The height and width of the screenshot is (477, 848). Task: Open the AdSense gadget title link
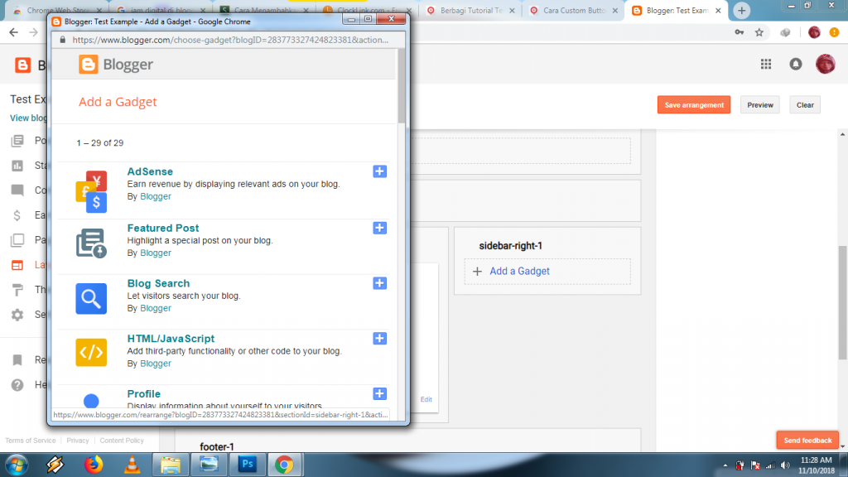click(x=150, y=171)
